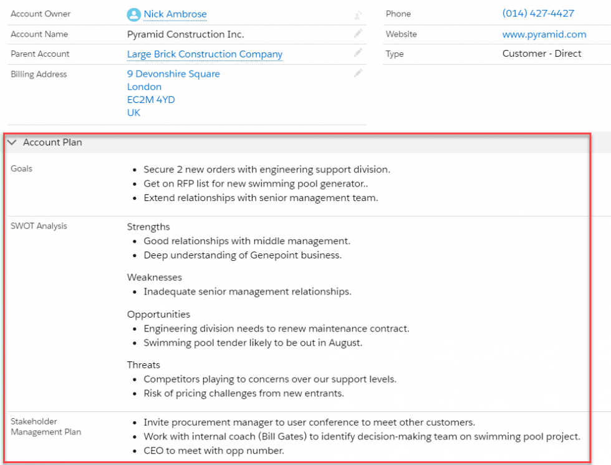The width and height of the screenshot is (611, 465).
Task: Click the London line of the billing address
Action: (x=144, y=87)
